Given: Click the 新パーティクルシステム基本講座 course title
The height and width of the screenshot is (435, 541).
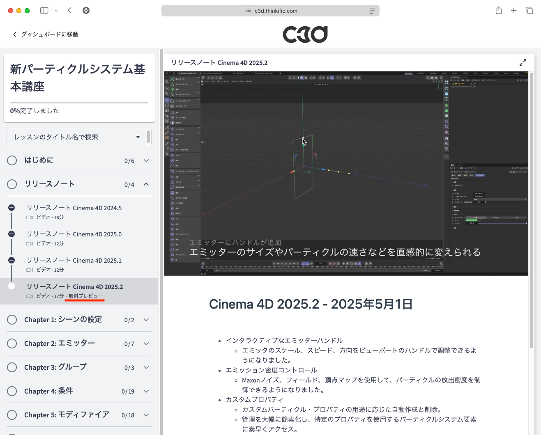Looking at the screenshot, I should click(78, 78).
